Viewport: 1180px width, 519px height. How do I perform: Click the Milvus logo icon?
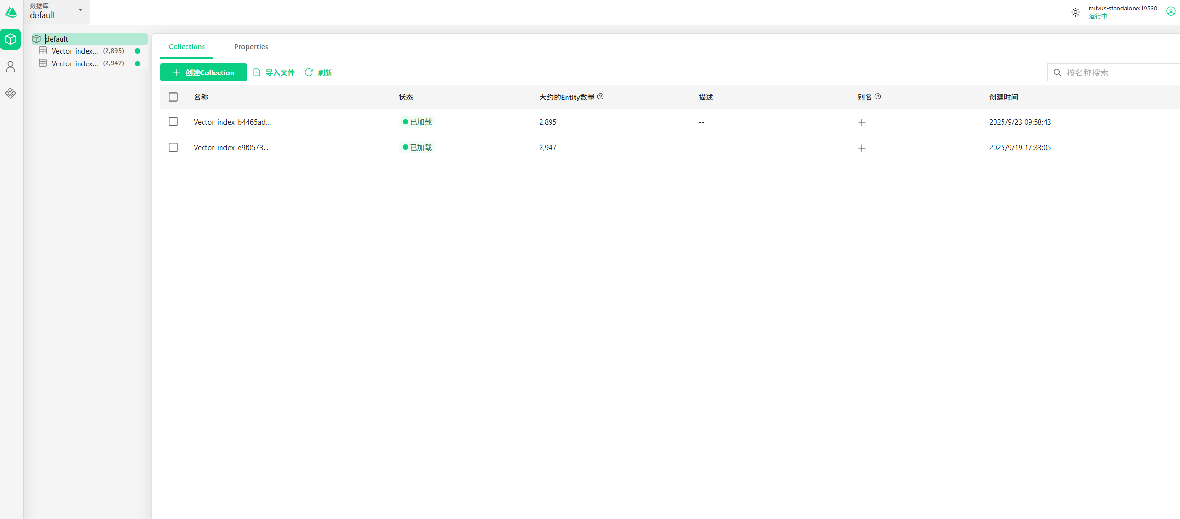(10, 12)
